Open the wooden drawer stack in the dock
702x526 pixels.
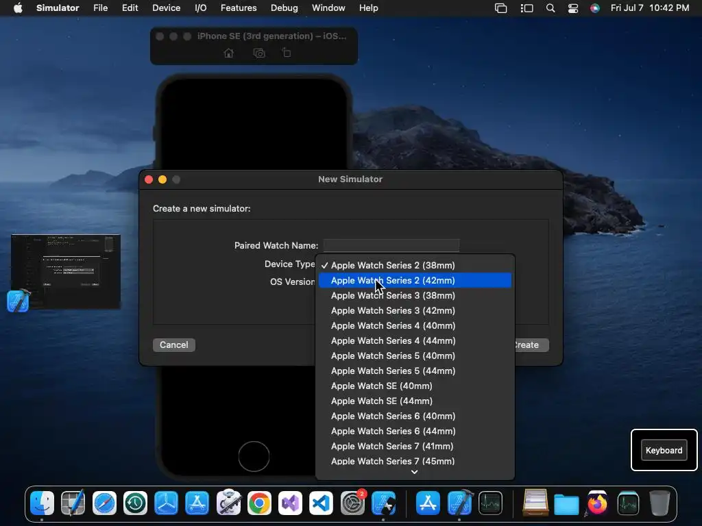tap(535, 503)
